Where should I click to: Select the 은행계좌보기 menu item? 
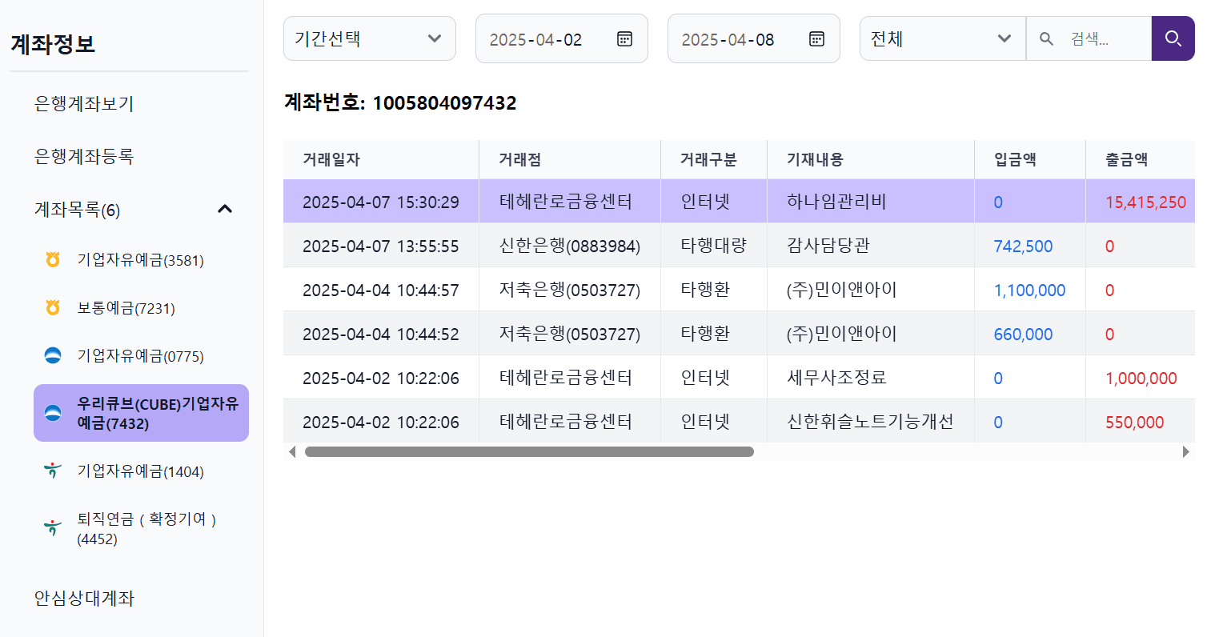pyautogui.click(x=82, y=103)
